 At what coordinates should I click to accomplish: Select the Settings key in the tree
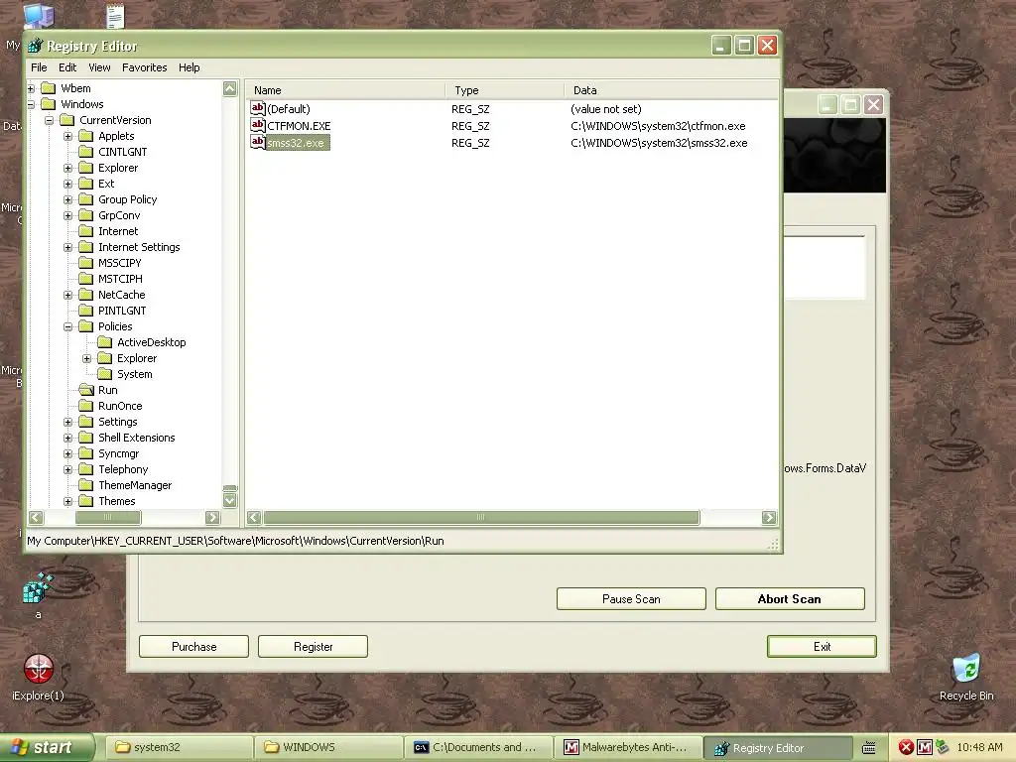pyautogui.click(x=117, y=421)
